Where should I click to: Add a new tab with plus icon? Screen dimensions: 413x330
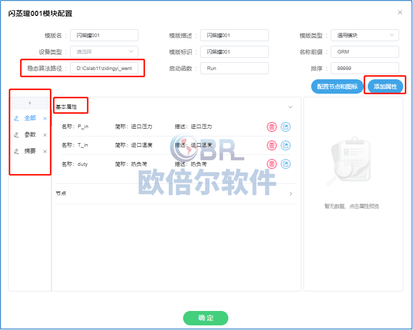(29, 103)
